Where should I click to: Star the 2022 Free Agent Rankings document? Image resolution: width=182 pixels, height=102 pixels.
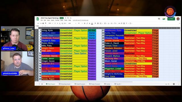point(65,18)
